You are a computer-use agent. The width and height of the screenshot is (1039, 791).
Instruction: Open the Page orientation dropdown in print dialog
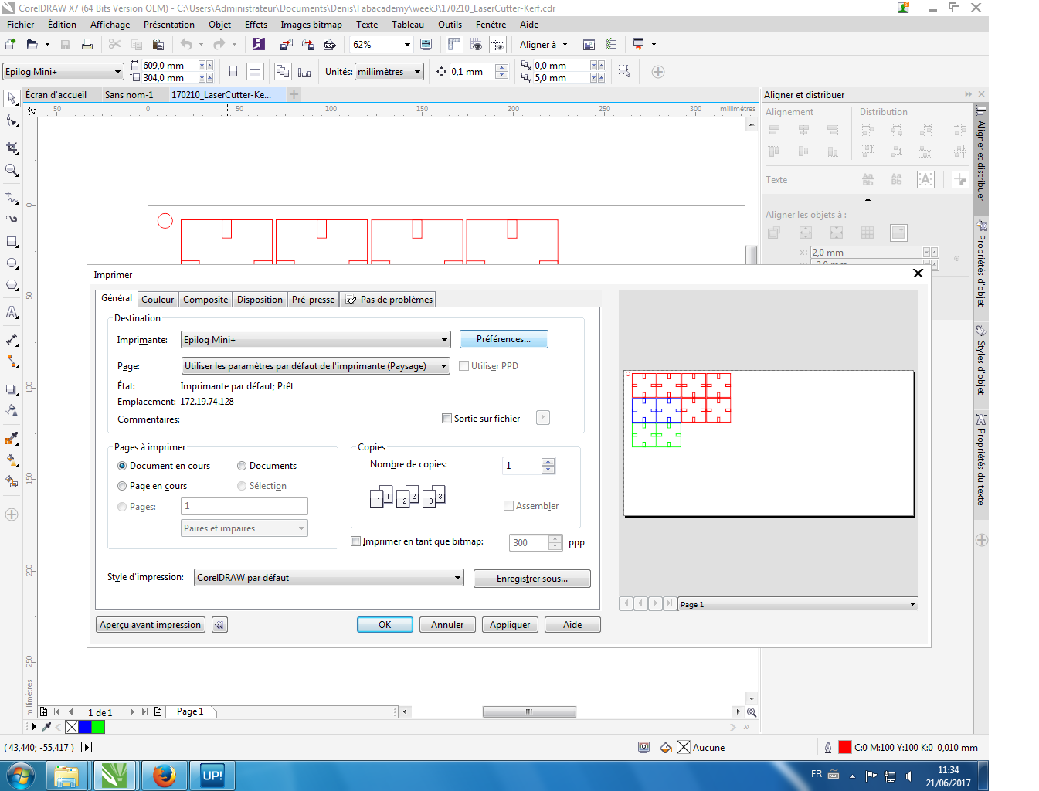pyautogui.click(x=315, y=366)
